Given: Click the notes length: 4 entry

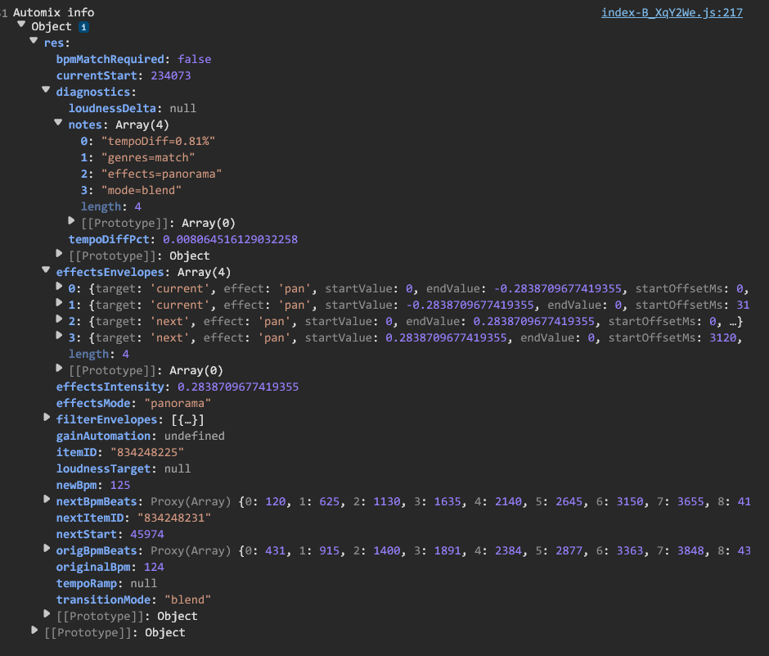Looking at the screenshot, I should click(110, 206).
